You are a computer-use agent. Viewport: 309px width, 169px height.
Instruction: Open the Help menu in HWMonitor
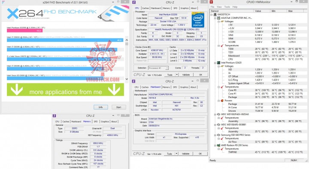click(x=235, y=7)
